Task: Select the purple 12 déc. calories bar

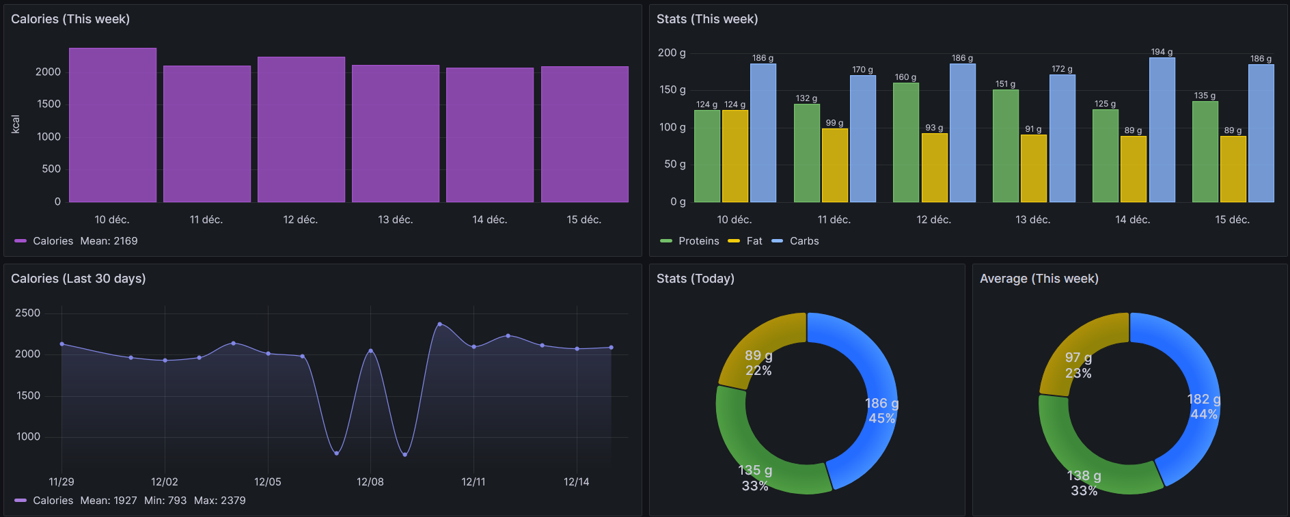Action: click(301, 130)
